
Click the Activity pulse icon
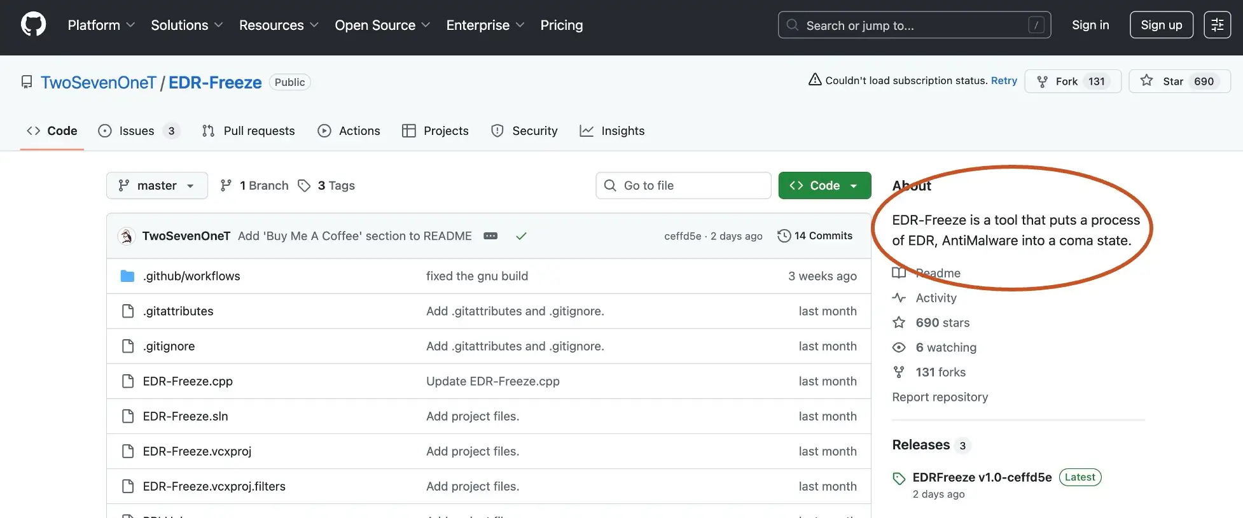tap(899, 298)
